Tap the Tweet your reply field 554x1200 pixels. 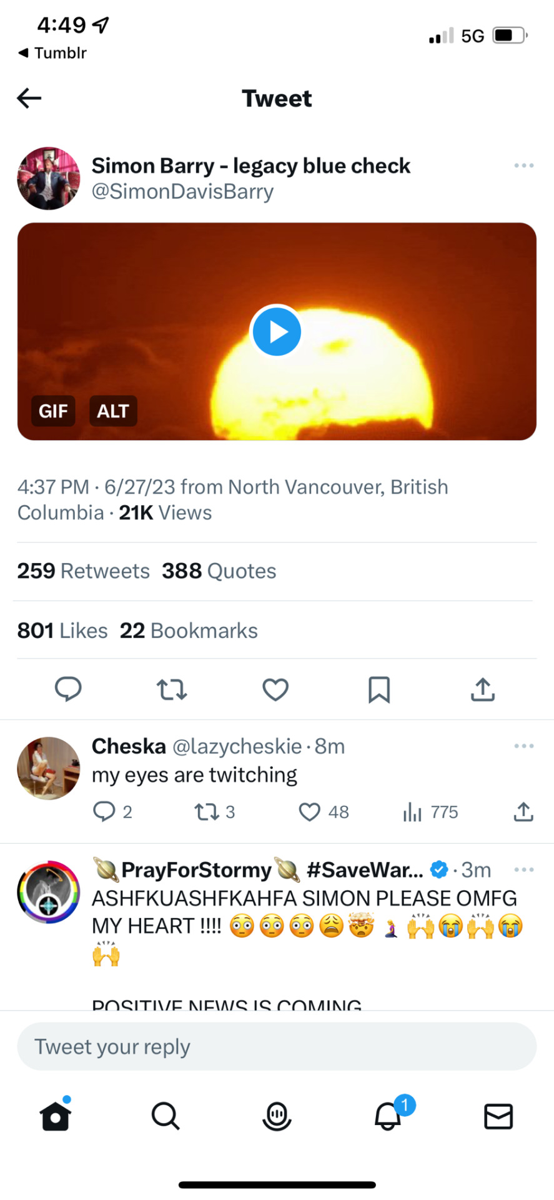277,1046
